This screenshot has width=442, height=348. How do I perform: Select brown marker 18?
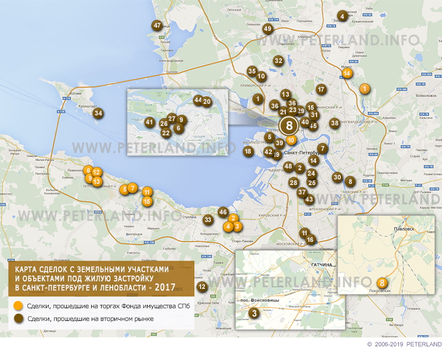pyautogui.click(x=248, y=151)
